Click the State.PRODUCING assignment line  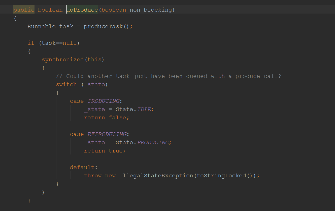tap(128, 142)
